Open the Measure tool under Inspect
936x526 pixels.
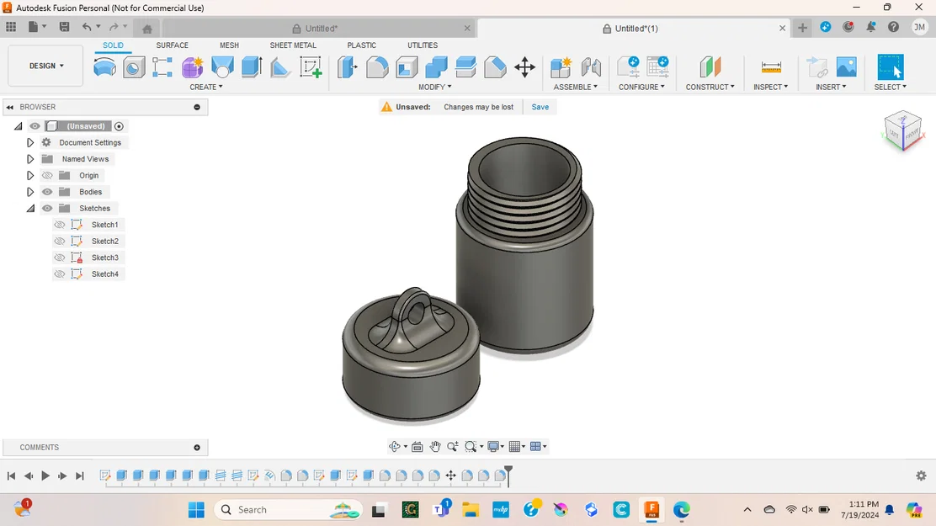click(x=769, y=67)
